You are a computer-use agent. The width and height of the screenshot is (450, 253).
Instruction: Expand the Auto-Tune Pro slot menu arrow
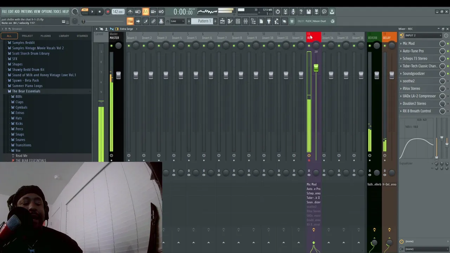click(401, 51)
